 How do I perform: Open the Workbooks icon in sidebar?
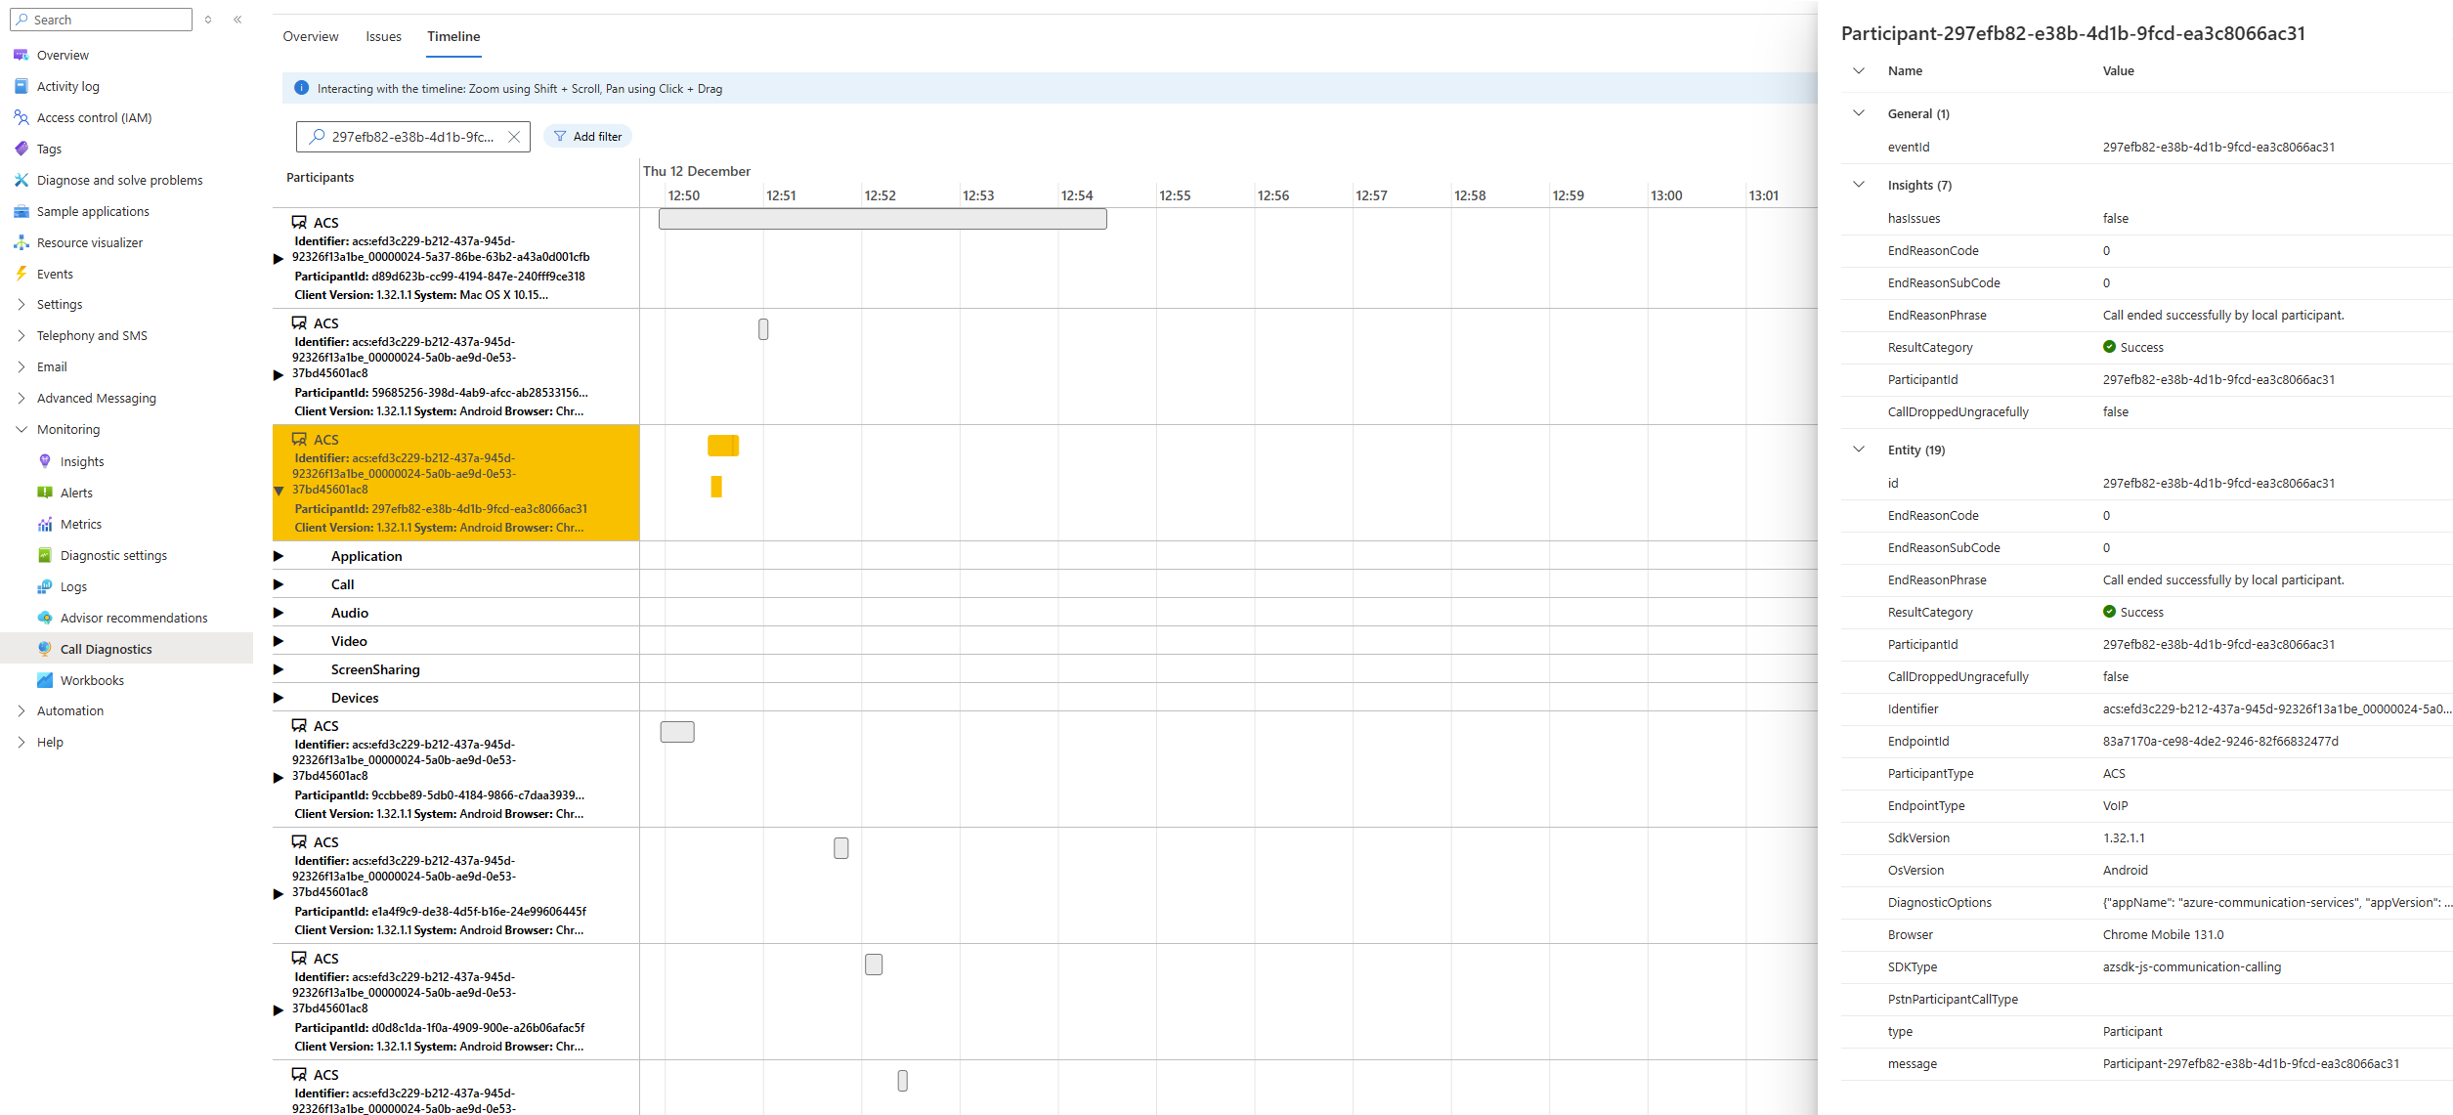pyautogui.click(x=45, y=680)
